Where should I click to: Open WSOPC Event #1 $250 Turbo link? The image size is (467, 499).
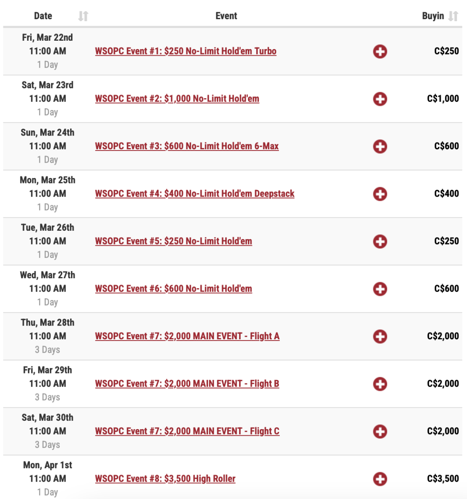(x=186, y=51)
